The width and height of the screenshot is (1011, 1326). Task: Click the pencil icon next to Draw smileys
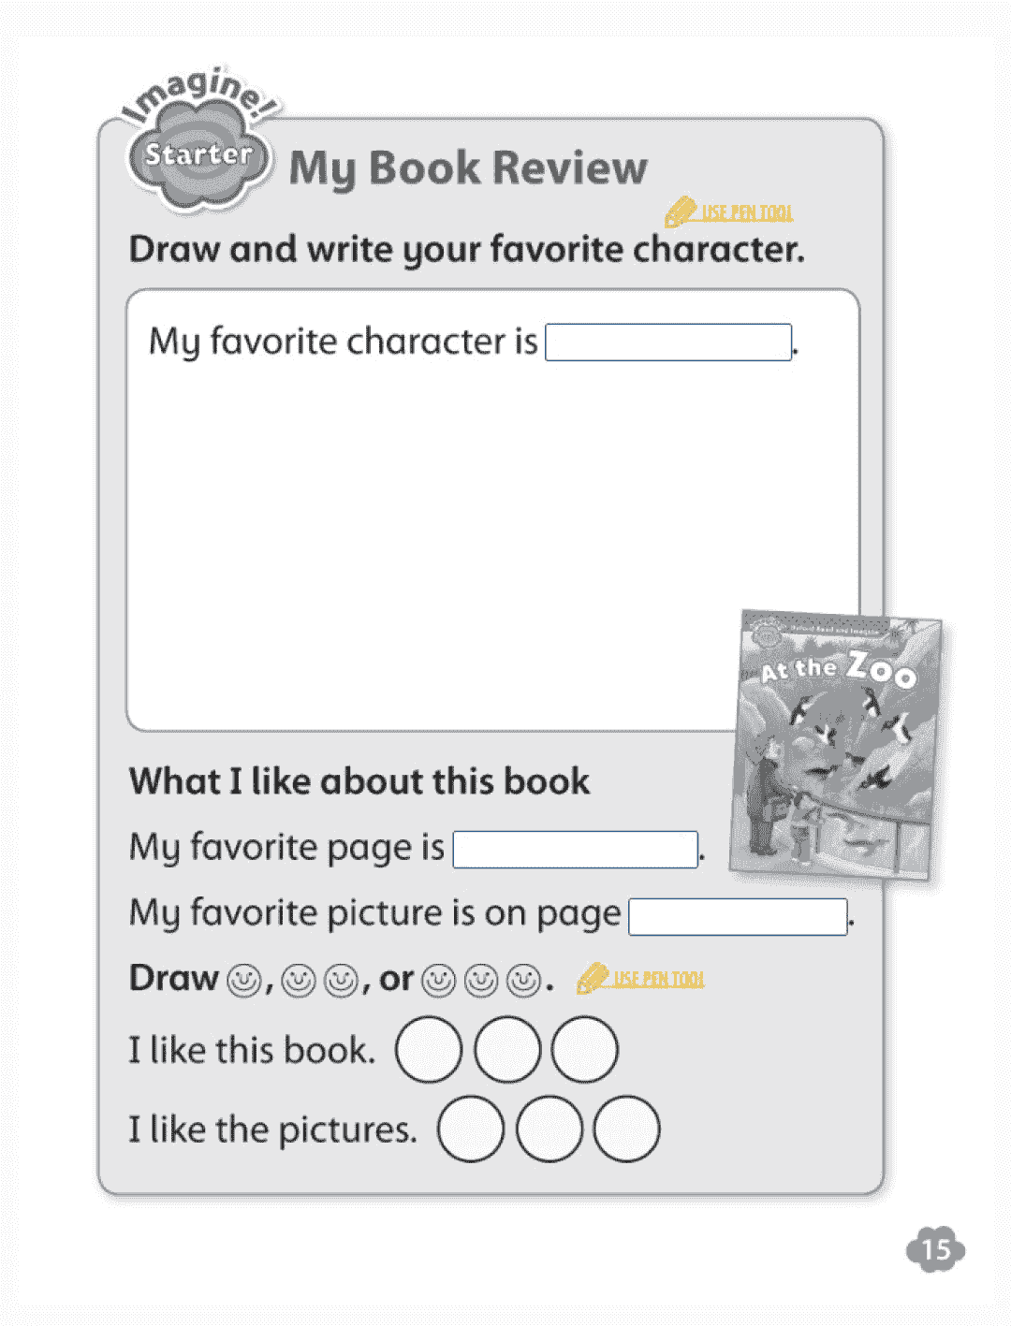coord(593,978)
